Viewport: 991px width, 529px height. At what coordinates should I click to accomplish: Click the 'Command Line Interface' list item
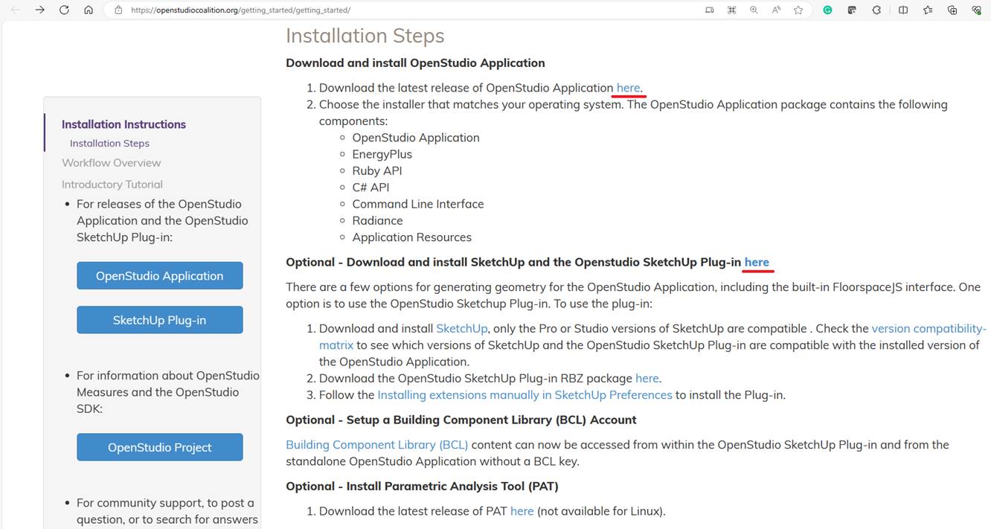pyautogui.click(x=418, y=204)
